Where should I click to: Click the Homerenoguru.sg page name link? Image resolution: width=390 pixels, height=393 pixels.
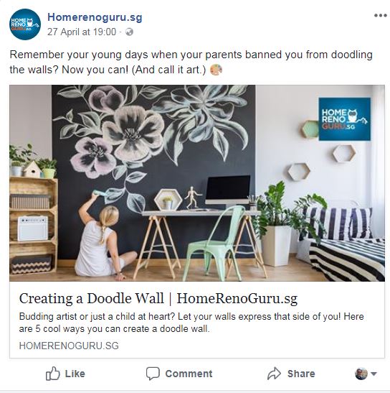(x=95, y=17)
